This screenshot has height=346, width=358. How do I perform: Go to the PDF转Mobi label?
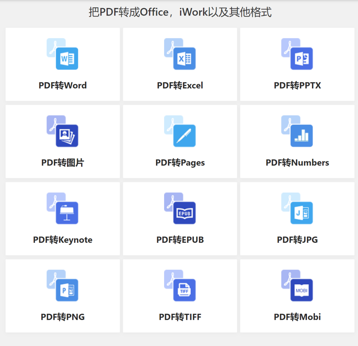[x=297, y=317]
